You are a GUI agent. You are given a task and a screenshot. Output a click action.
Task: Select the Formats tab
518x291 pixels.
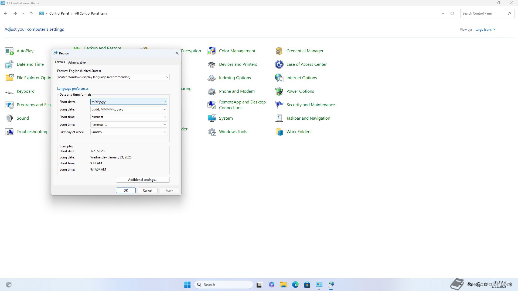click(x=60, y=62)
